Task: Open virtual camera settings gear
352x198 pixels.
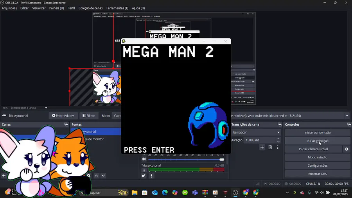Action: click(x=347, y=149)
